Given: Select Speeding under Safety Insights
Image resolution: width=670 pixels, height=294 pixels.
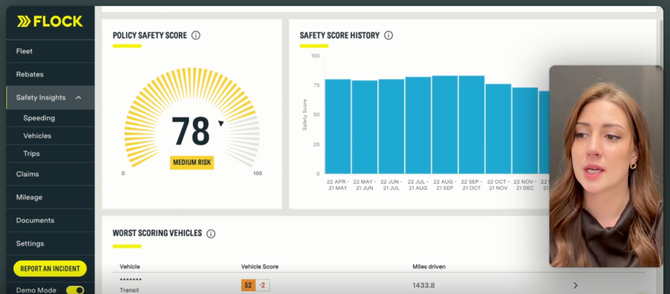Looking at the screenshot, I should pos(39,118).
